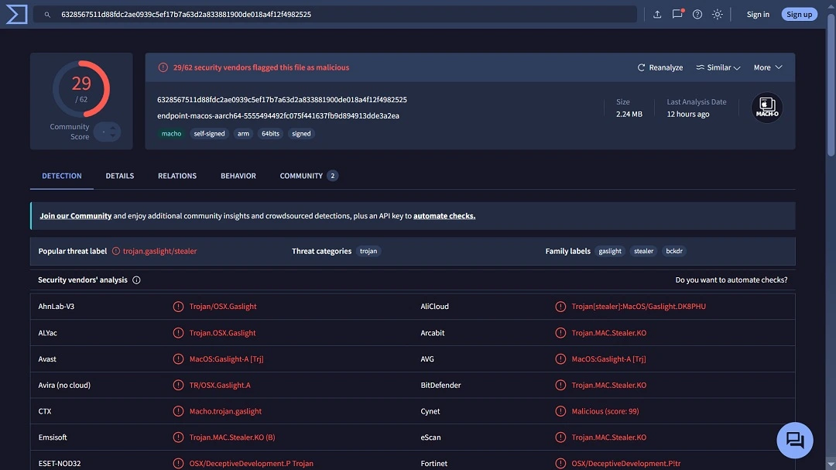Click the ALYac detection warning icon

tap(178, 333)
